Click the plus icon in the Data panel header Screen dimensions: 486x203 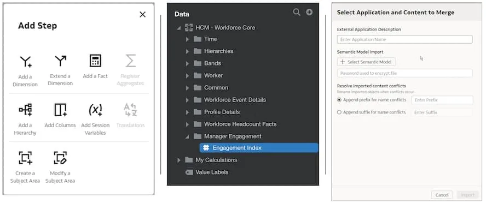pyautogui.click(x=309, y=13)
